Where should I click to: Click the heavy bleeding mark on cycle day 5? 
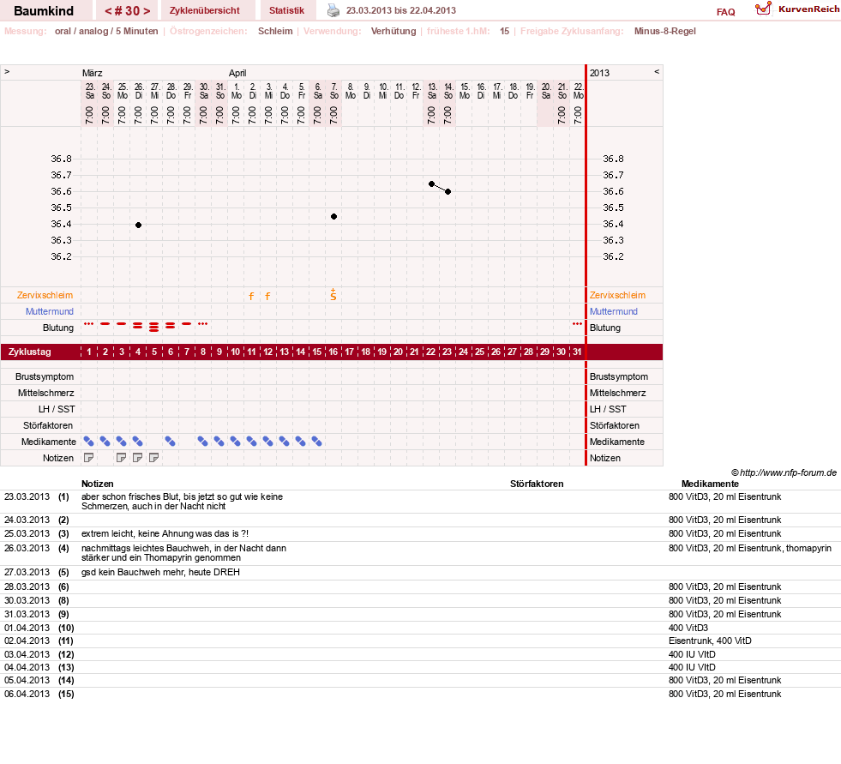pyautogui.click(x=154, y=327)
